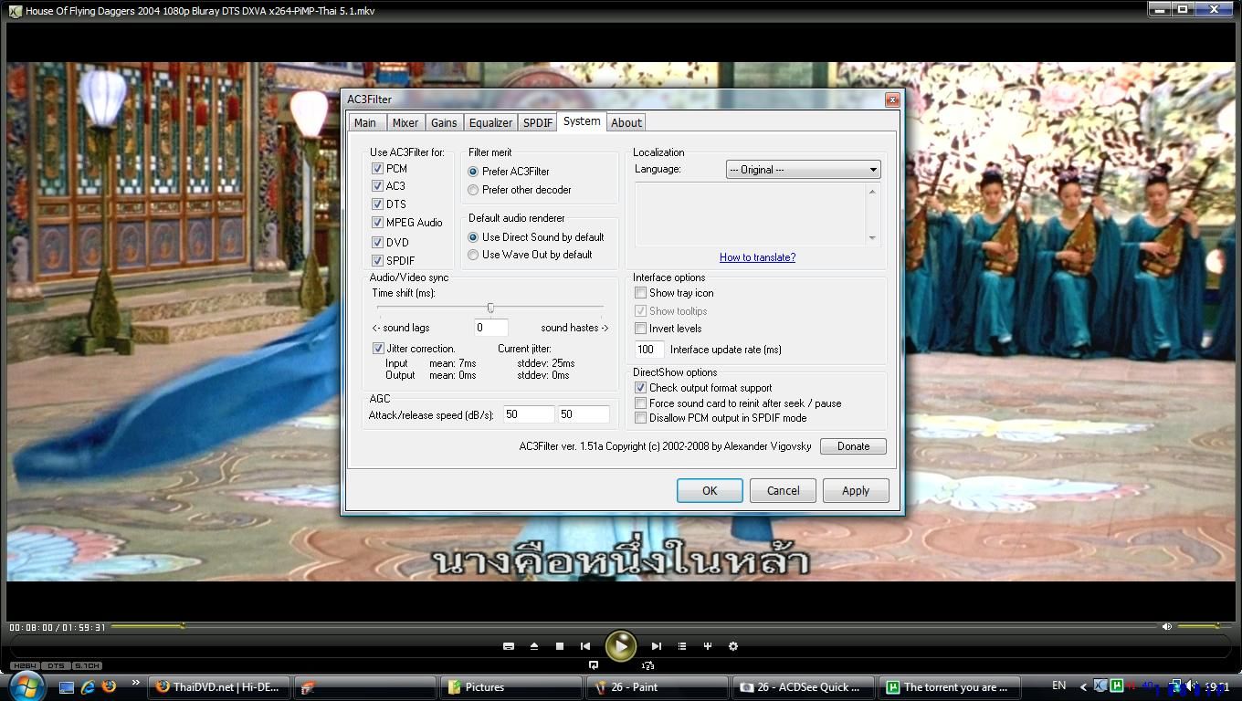This screenshot has width=1242, height=701.
Task: Click the Interface update rate field
Action: tap(649, 350)
